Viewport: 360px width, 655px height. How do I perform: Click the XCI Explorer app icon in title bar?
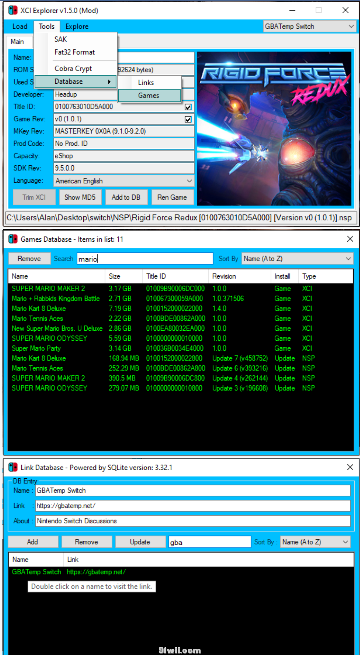[x=13, y=10]
